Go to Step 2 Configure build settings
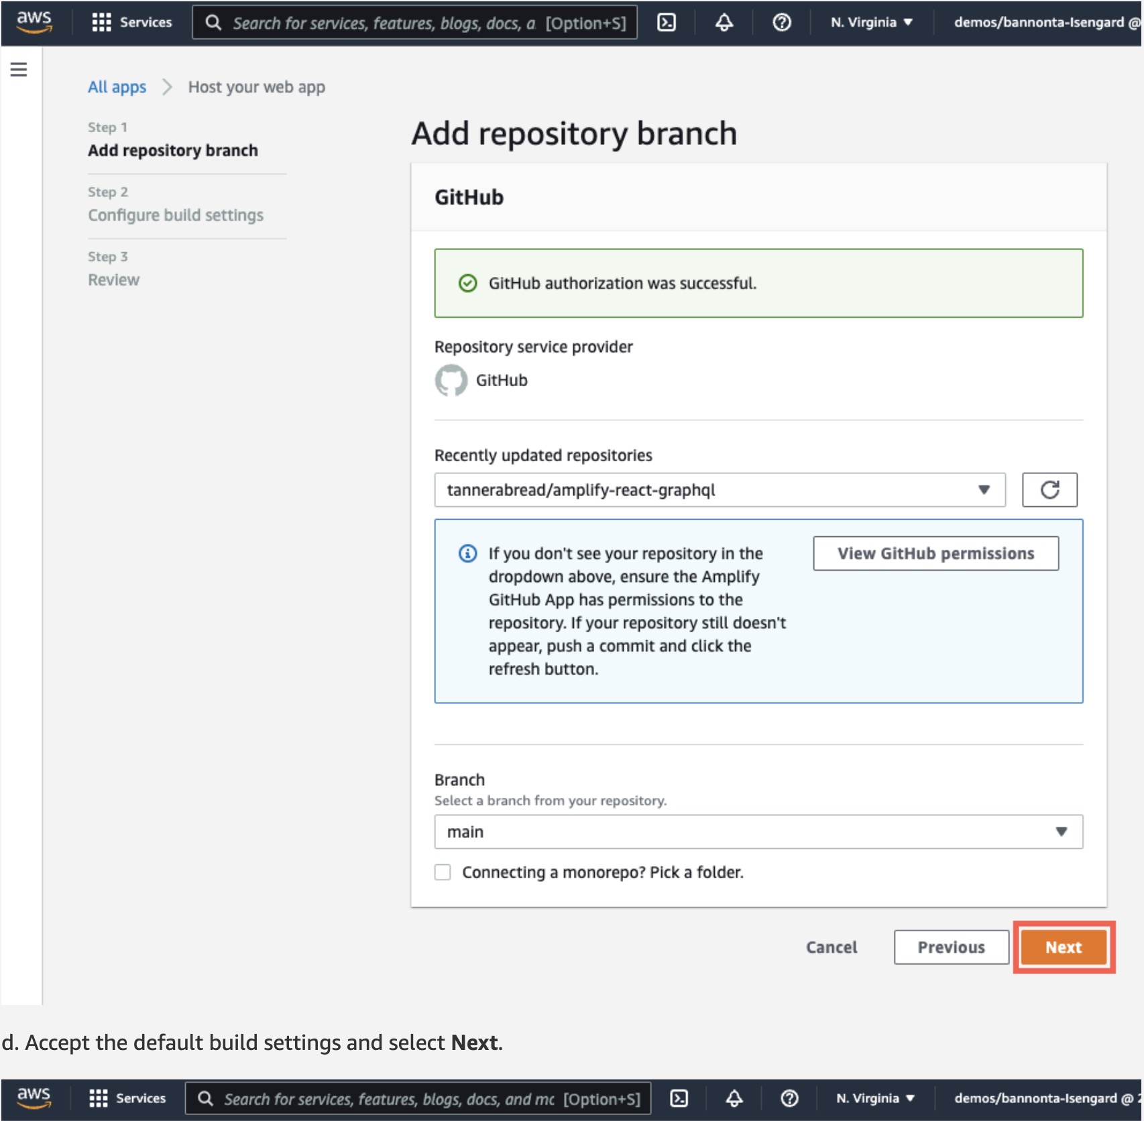1144x1121 pixels. coord(176,215)
